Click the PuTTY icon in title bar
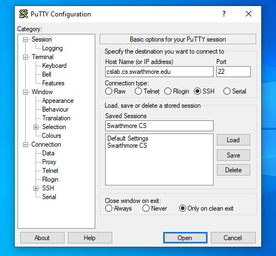This screenshot has height=256, width=276. (x=24, y=14)
